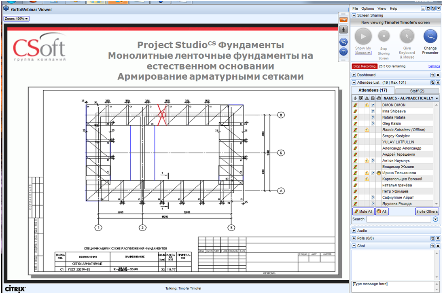Click the orange arrow grab-tab icon
This screenshot has width=443, height=294.
[343, 20]
